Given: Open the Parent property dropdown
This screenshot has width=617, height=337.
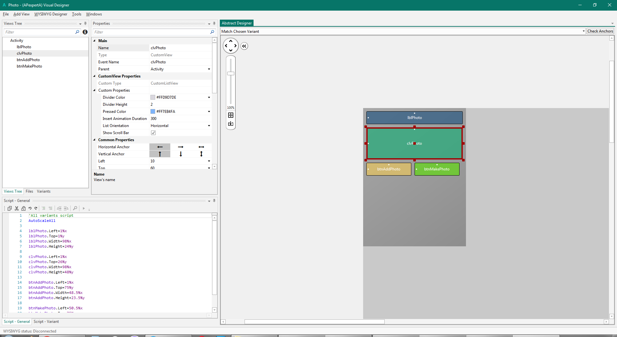Looking at the screenshot, I should tap(209, 69).
